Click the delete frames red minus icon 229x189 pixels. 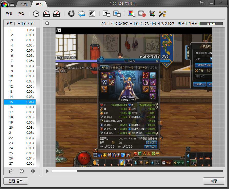[x=142, y=14]
